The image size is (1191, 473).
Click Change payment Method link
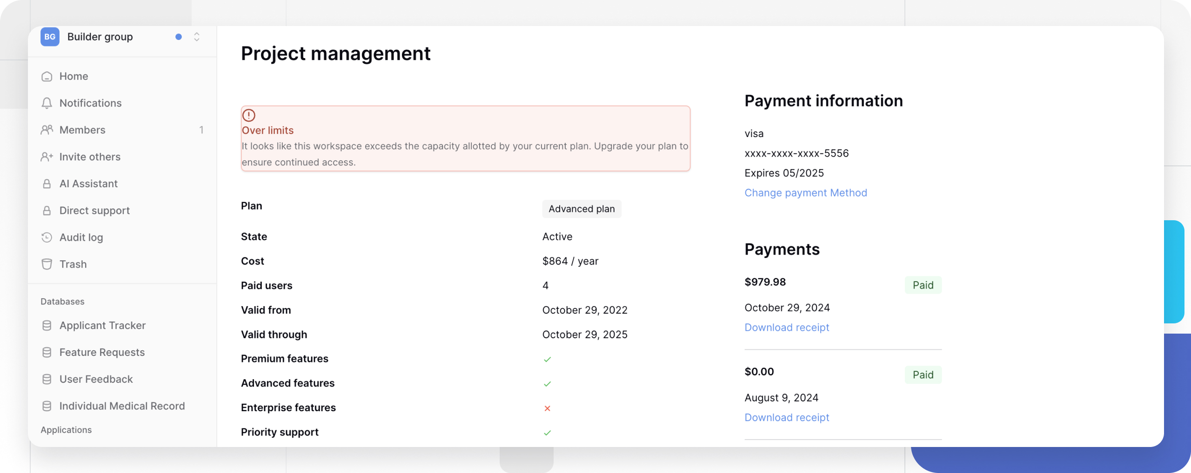coord(805,193)
